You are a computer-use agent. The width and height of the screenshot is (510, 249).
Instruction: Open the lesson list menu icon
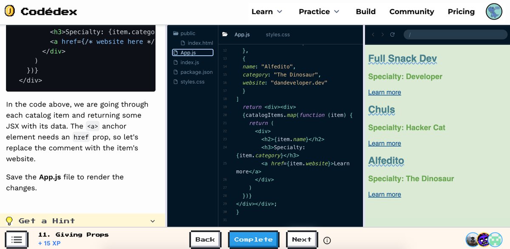[x=16, y=239]
